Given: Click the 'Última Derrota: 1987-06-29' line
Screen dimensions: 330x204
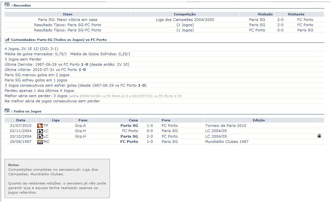Looking at the screenshot, I should 67,64.
